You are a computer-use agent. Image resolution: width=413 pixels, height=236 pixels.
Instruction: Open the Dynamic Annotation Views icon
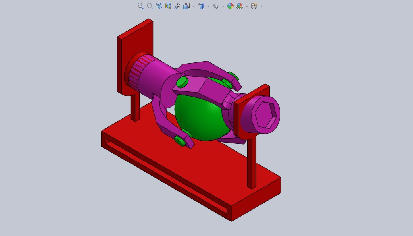pos(177,6)
